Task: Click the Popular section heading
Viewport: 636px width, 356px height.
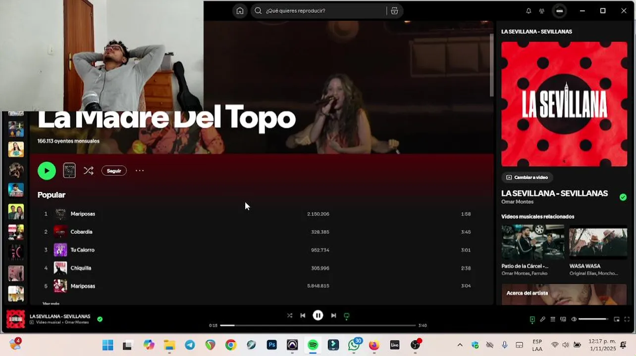Action: 52,195
